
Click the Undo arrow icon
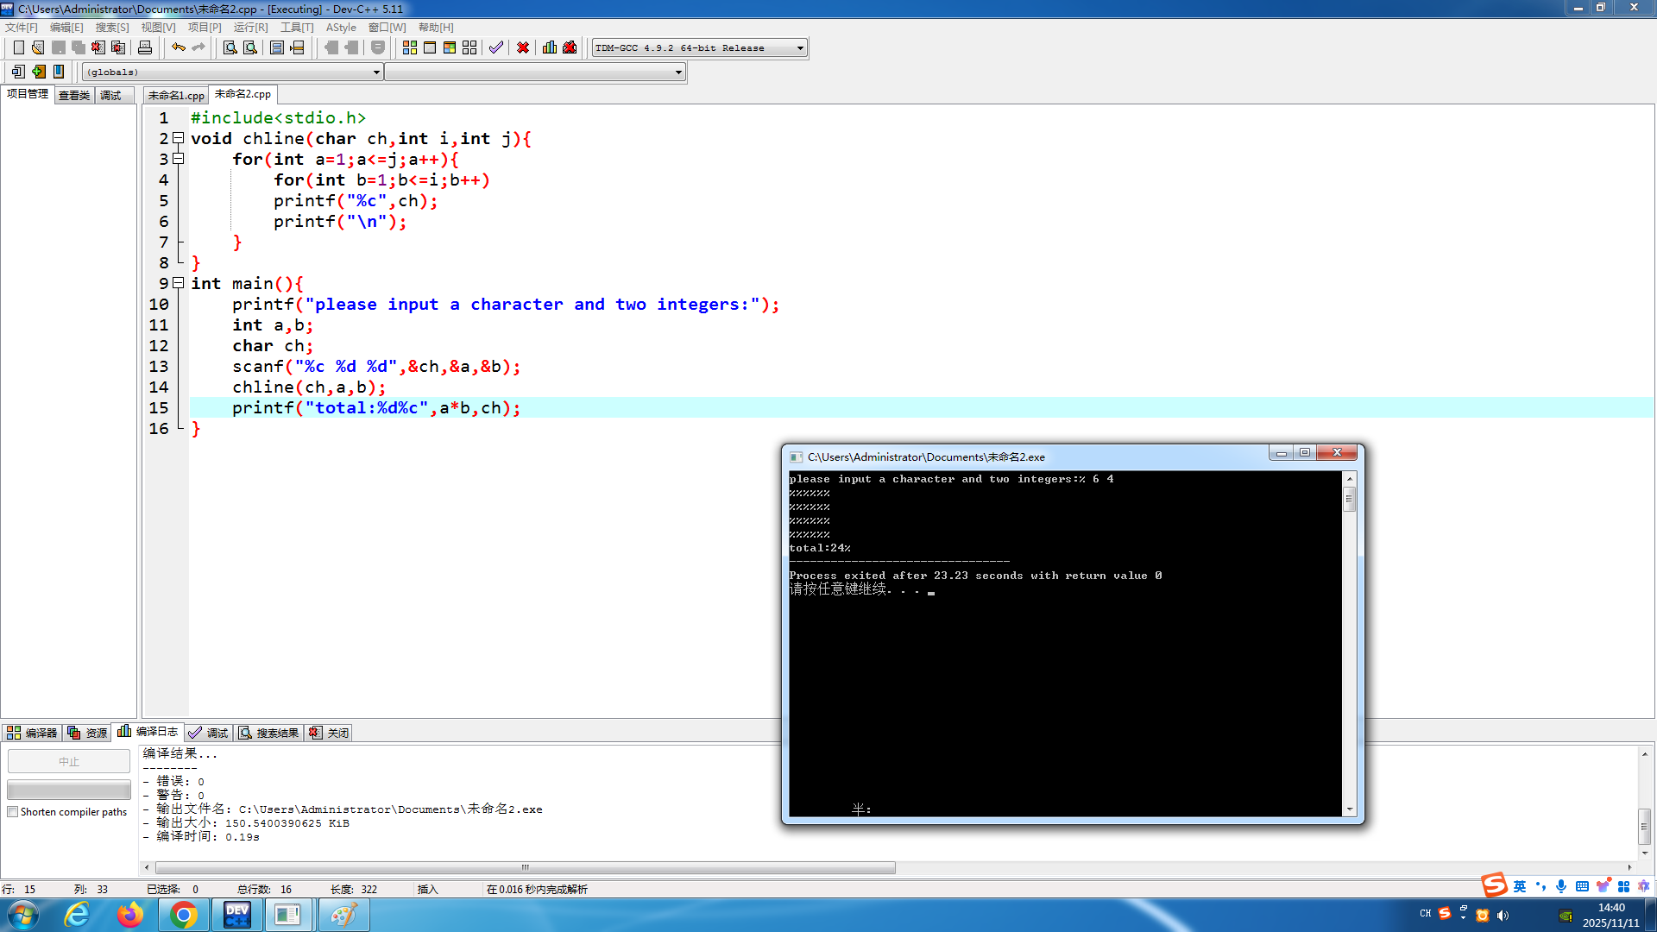[178, 47]
